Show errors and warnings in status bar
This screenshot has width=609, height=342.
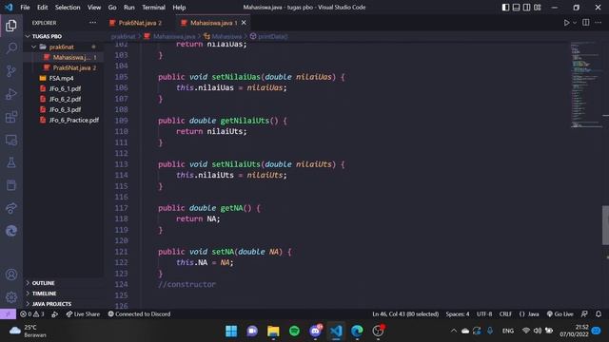[x=32, y=314]
